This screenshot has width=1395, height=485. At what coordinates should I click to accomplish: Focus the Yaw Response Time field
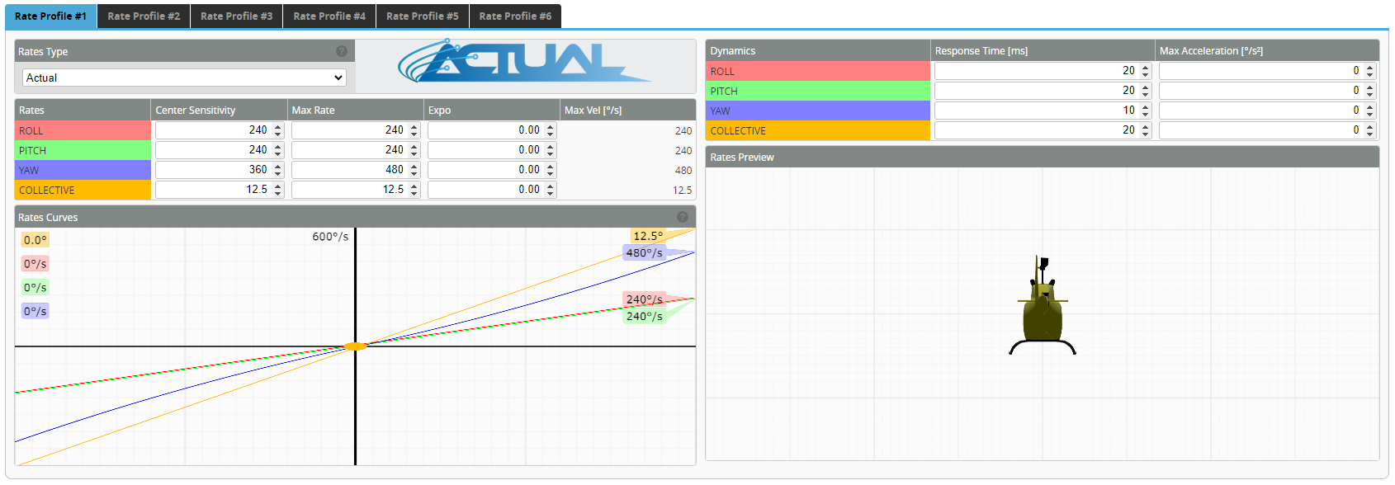click(x=1035, y=111)
